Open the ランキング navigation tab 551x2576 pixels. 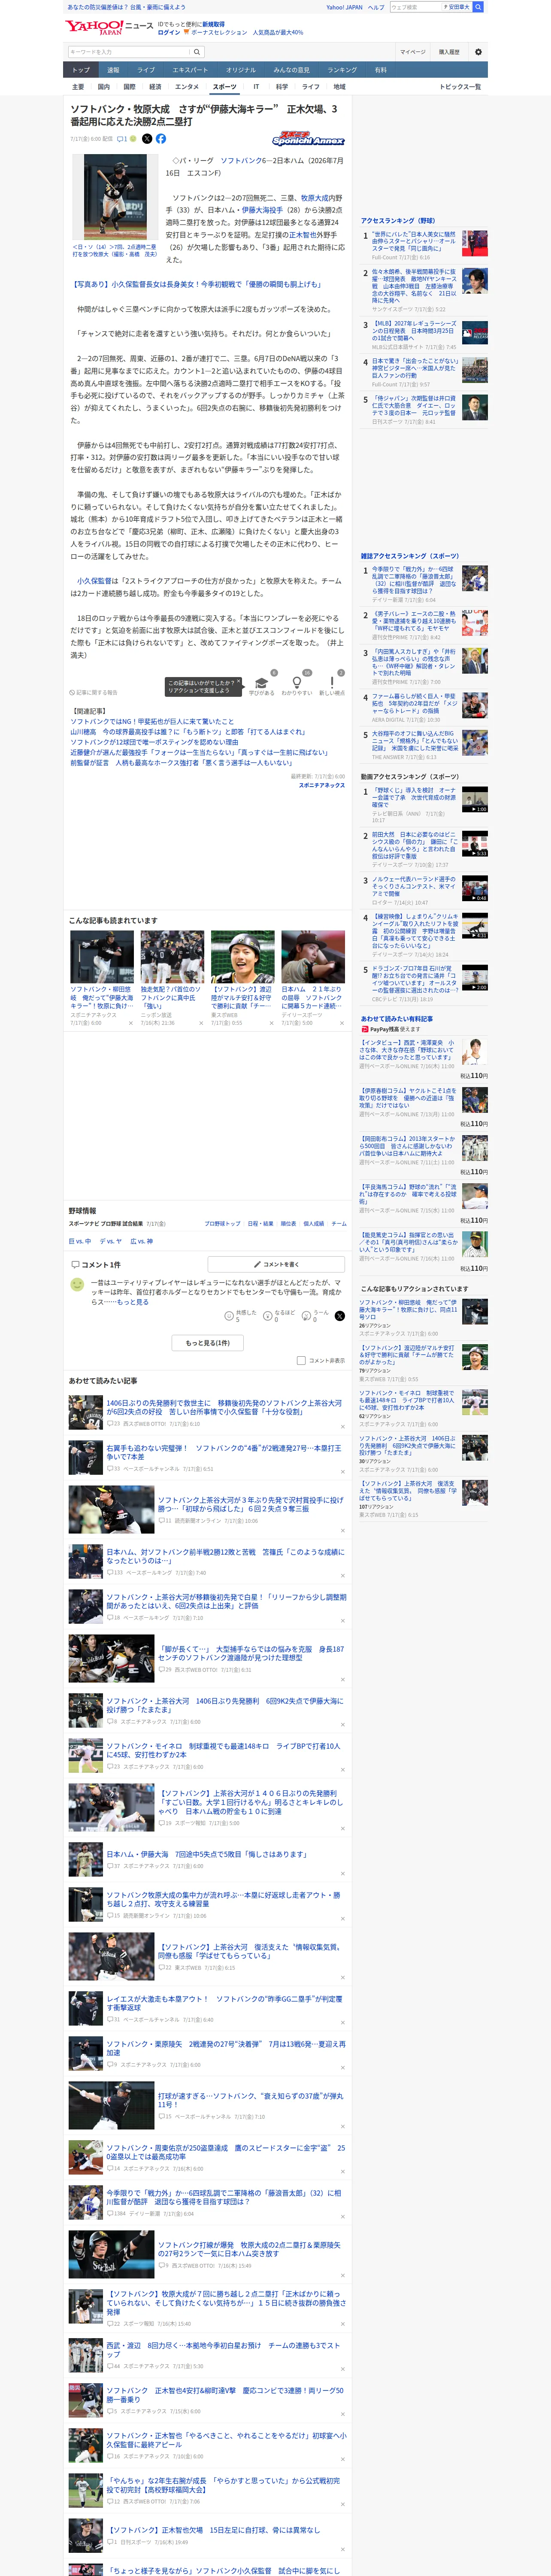(x=342, y=70)
